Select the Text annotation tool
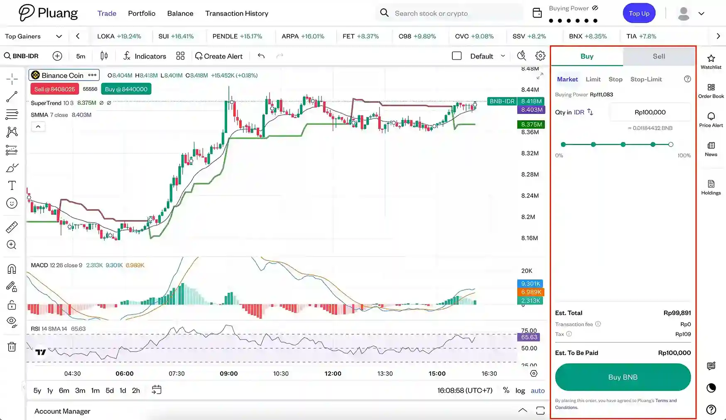The image size is (726, 420). pyautogui.click(x=12, y=185)
